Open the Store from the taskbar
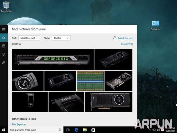The width and height of the screenshot is (177, 133). 93,130
